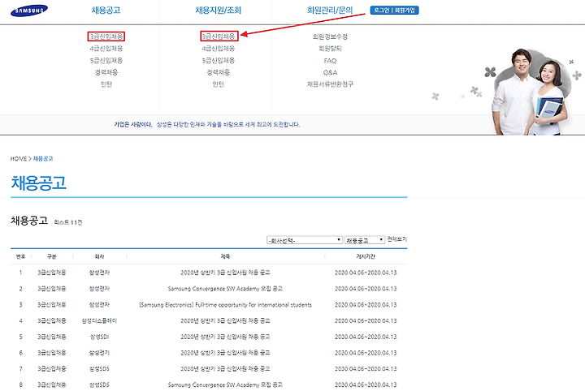Screen dimensions: 585x391
Task: Select 5급신입채용 under 채용지원/조회 menu
Action: pyautogui.click(x=219, y=60)
